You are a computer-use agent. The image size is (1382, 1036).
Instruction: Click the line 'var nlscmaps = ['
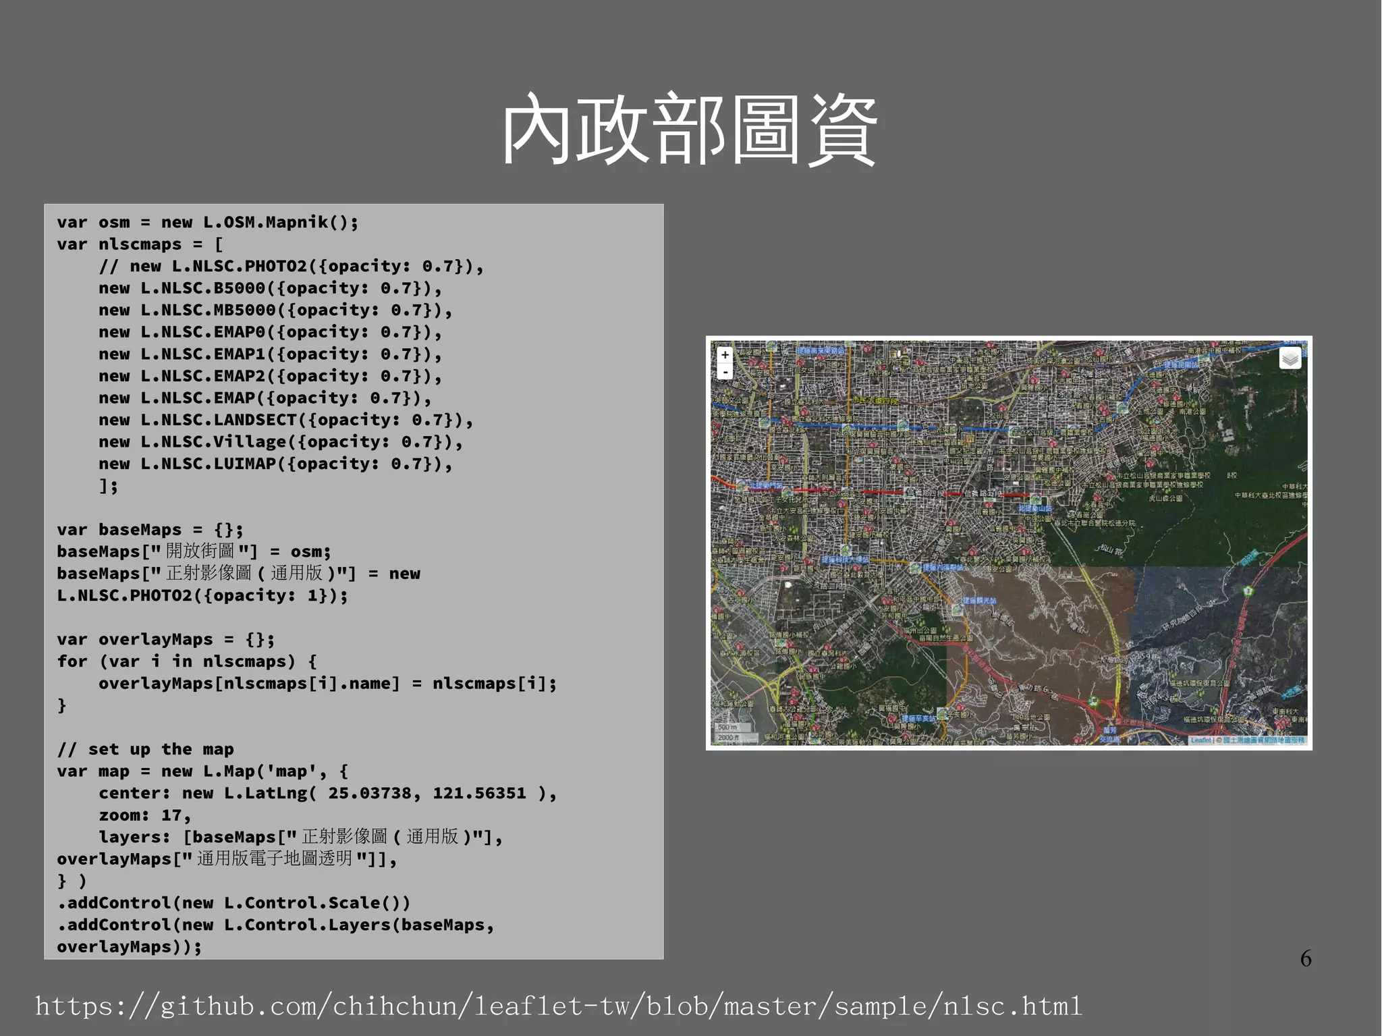click(140, 244)
